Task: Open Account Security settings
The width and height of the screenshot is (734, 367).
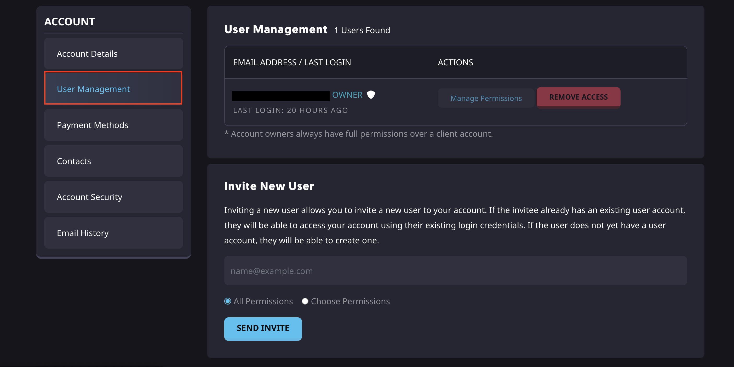Action: pyautogui.click(x=113, y=197)
